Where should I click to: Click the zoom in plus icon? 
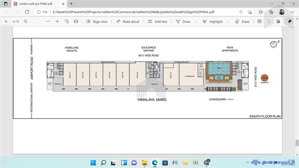tap(57, 22)
